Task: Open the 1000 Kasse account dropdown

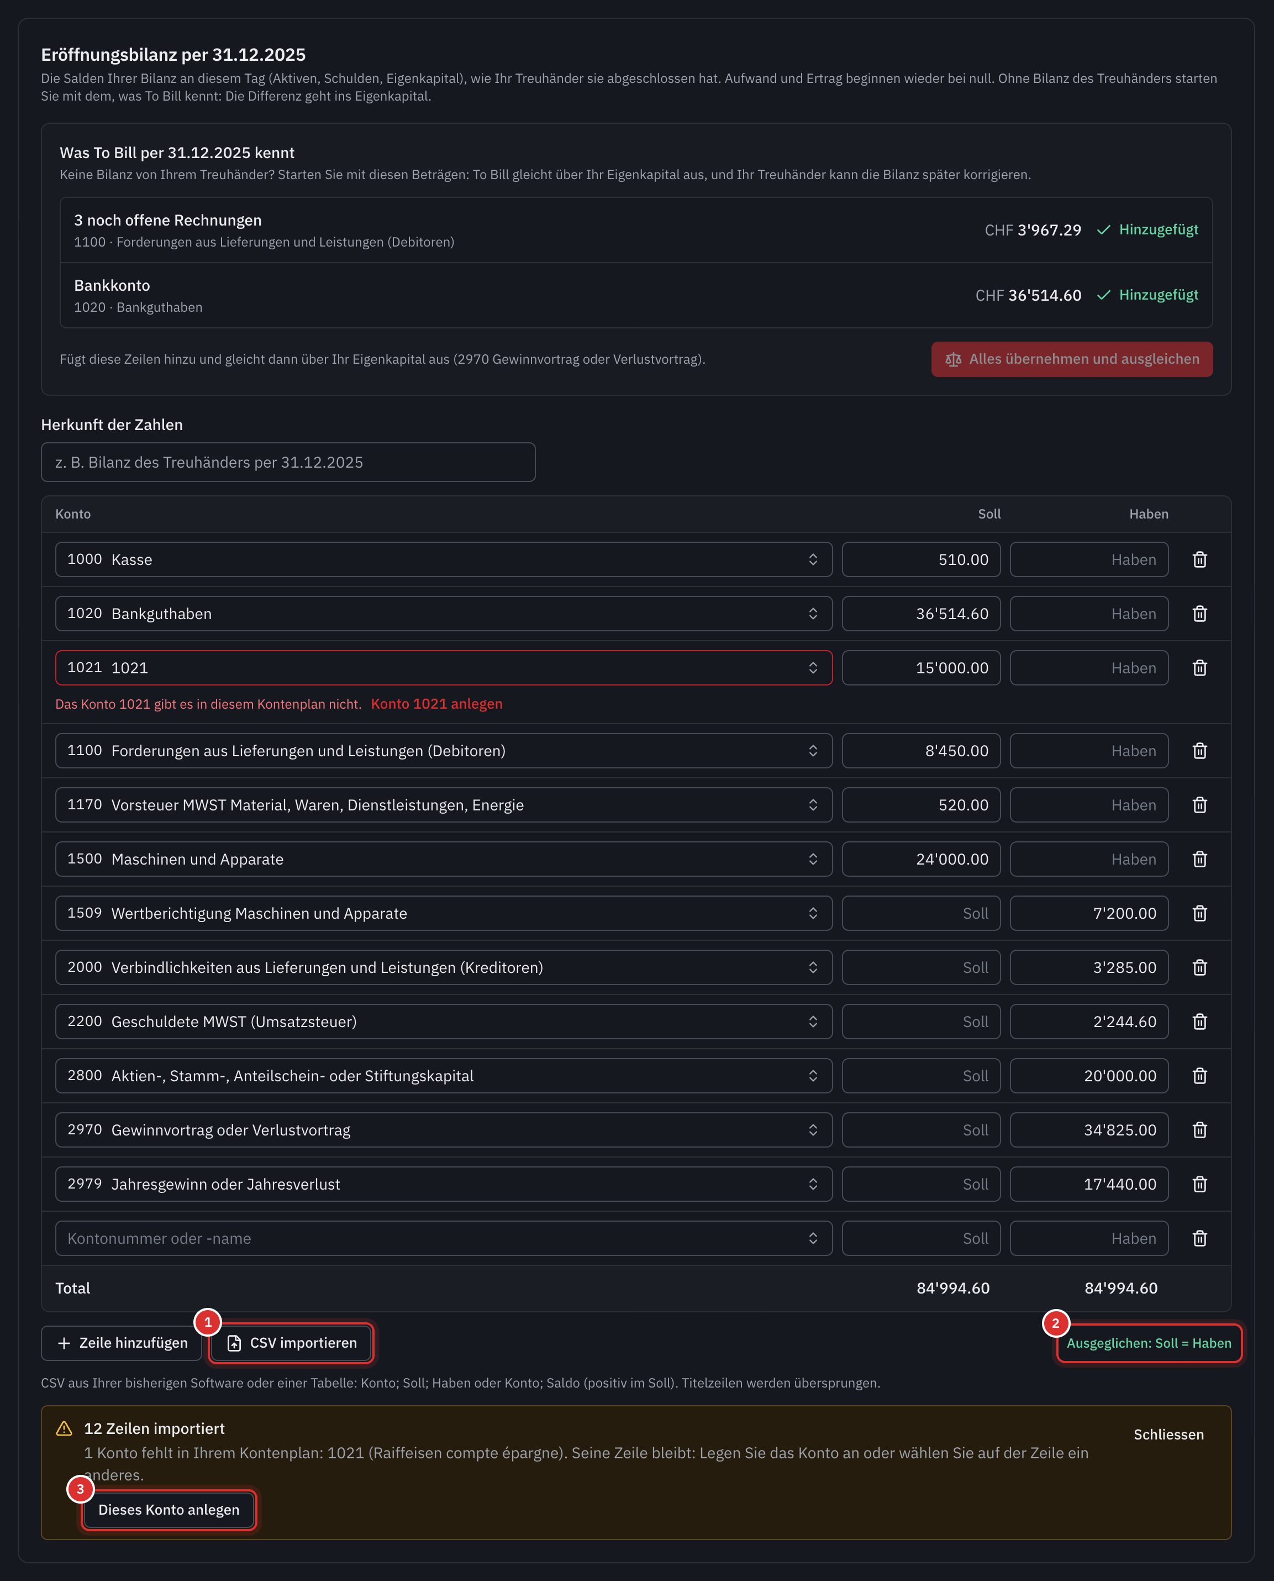Action: 443,559
